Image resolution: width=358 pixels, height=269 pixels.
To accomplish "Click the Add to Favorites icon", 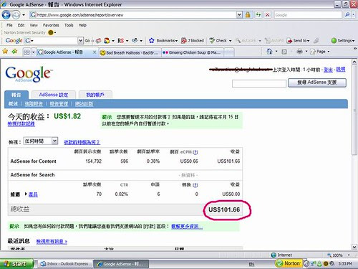I will pos(14,51).
